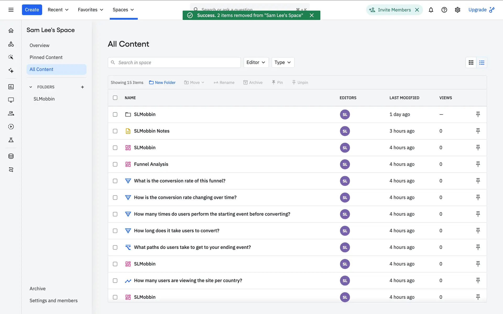Open the experiment flask icon in sidebar
The image size is (503, 314).
click(x=11, y=140)
